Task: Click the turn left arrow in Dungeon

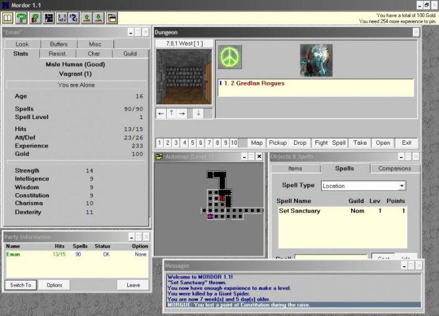Action: [x=161, y=113]
